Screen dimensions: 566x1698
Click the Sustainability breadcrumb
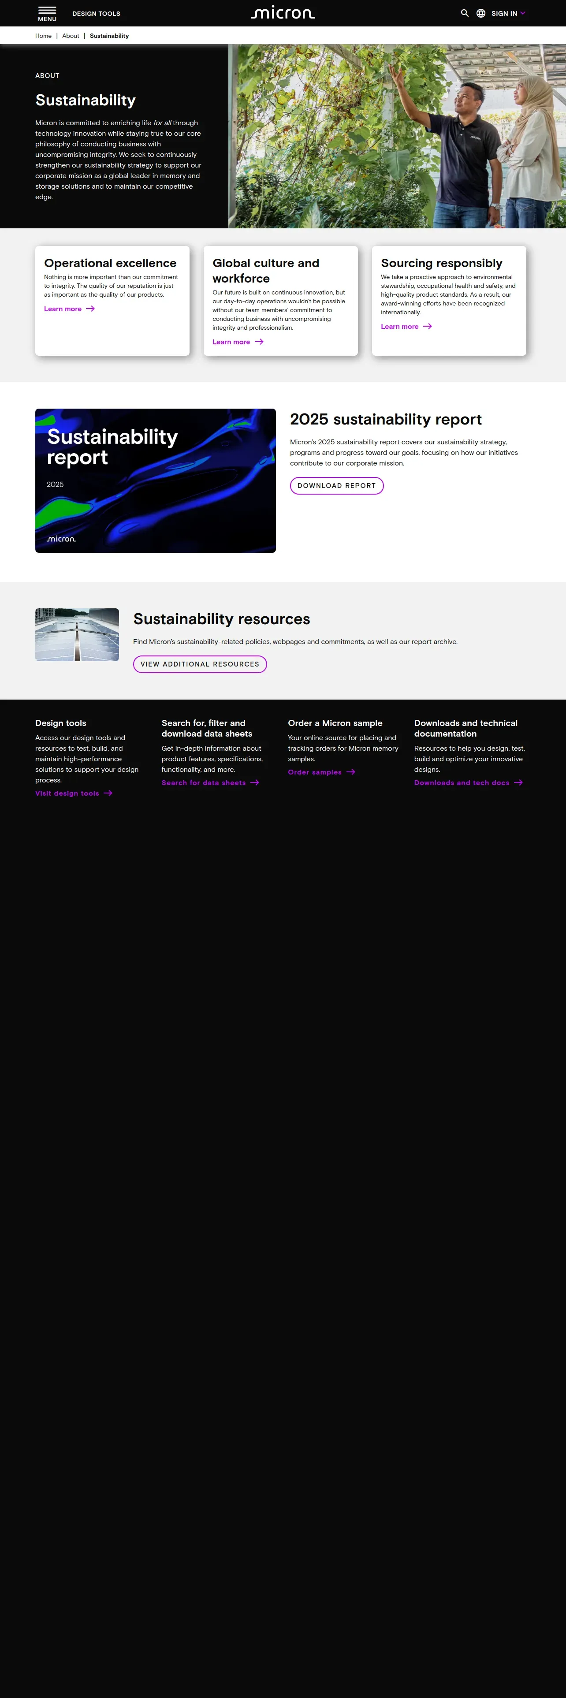point(109,36)
